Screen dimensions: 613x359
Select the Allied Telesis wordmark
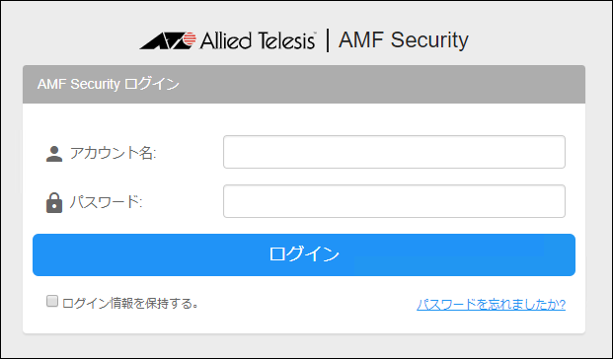[258, 40]
